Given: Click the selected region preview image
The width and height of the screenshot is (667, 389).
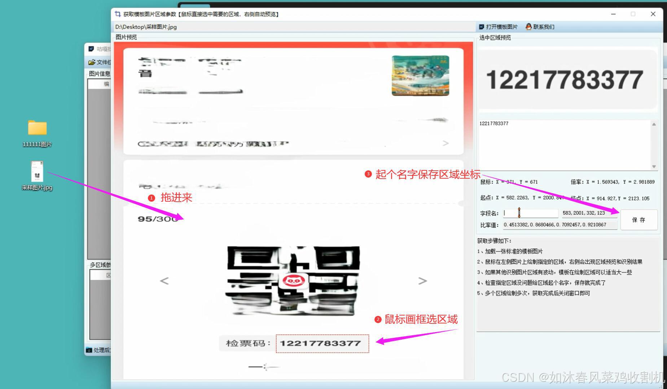Looking at the screenshot, I should point(567,79).
